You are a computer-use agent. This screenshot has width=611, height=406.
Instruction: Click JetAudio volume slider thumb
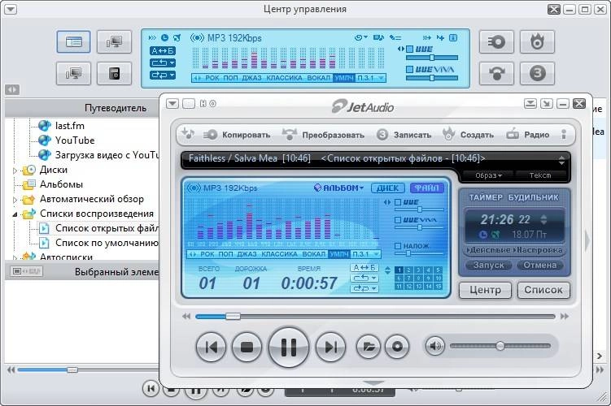pos(500,345)
